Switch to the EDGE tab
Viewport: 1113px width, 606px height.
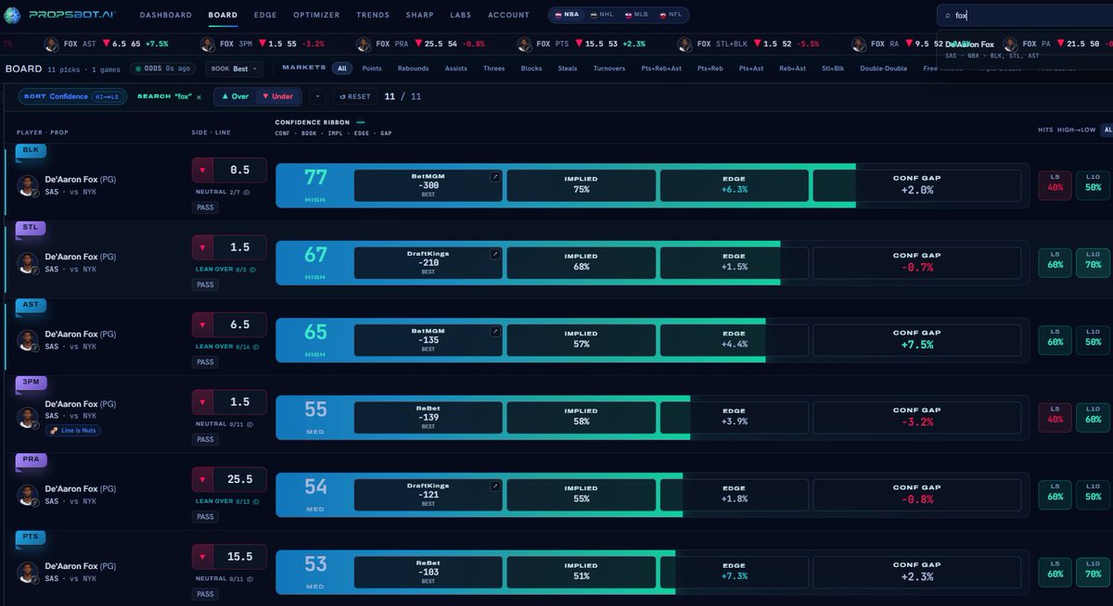tap(265, 15)
